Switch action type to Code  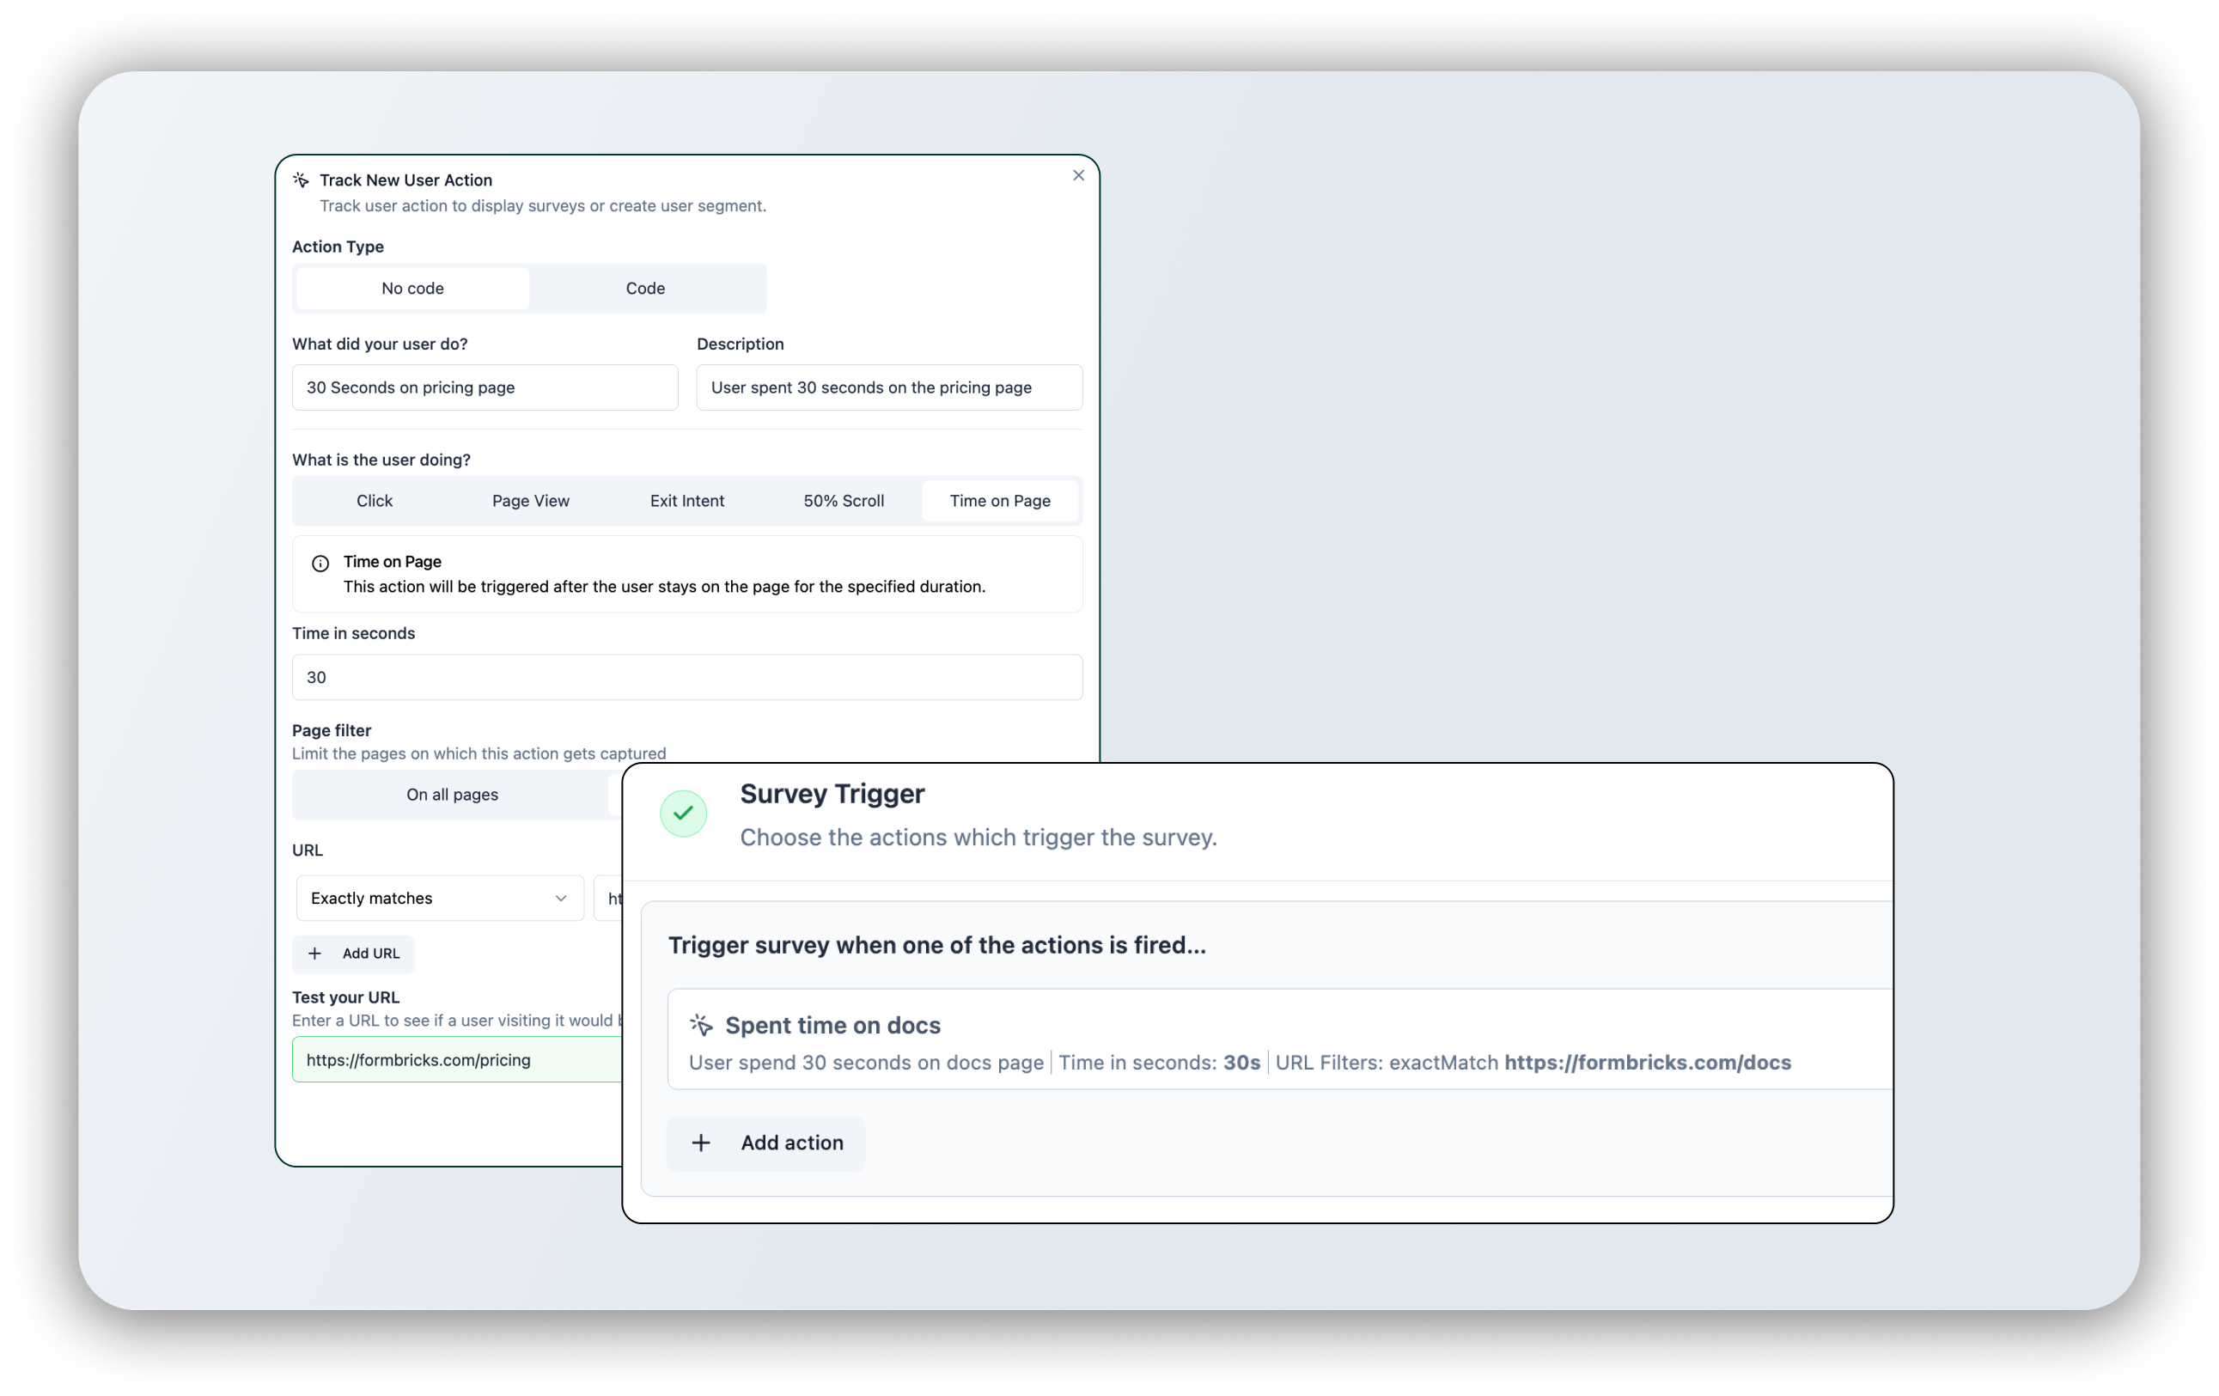pyautogui.click(x=645, y=289)
